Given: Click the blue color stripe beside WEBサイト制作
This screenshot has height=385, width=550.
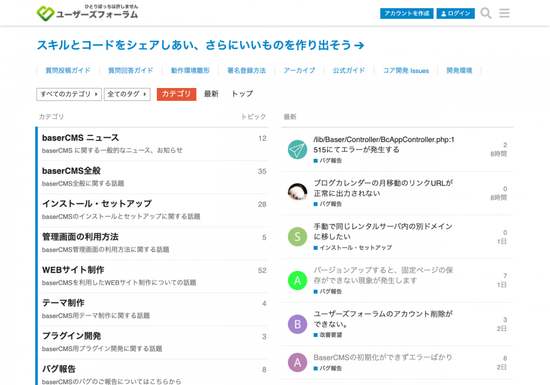Looking at the screenshot, I should point(37,276).
